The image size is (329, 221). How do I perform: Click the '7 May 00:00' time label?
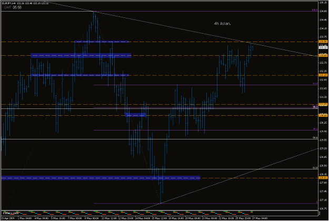[75, 218]
